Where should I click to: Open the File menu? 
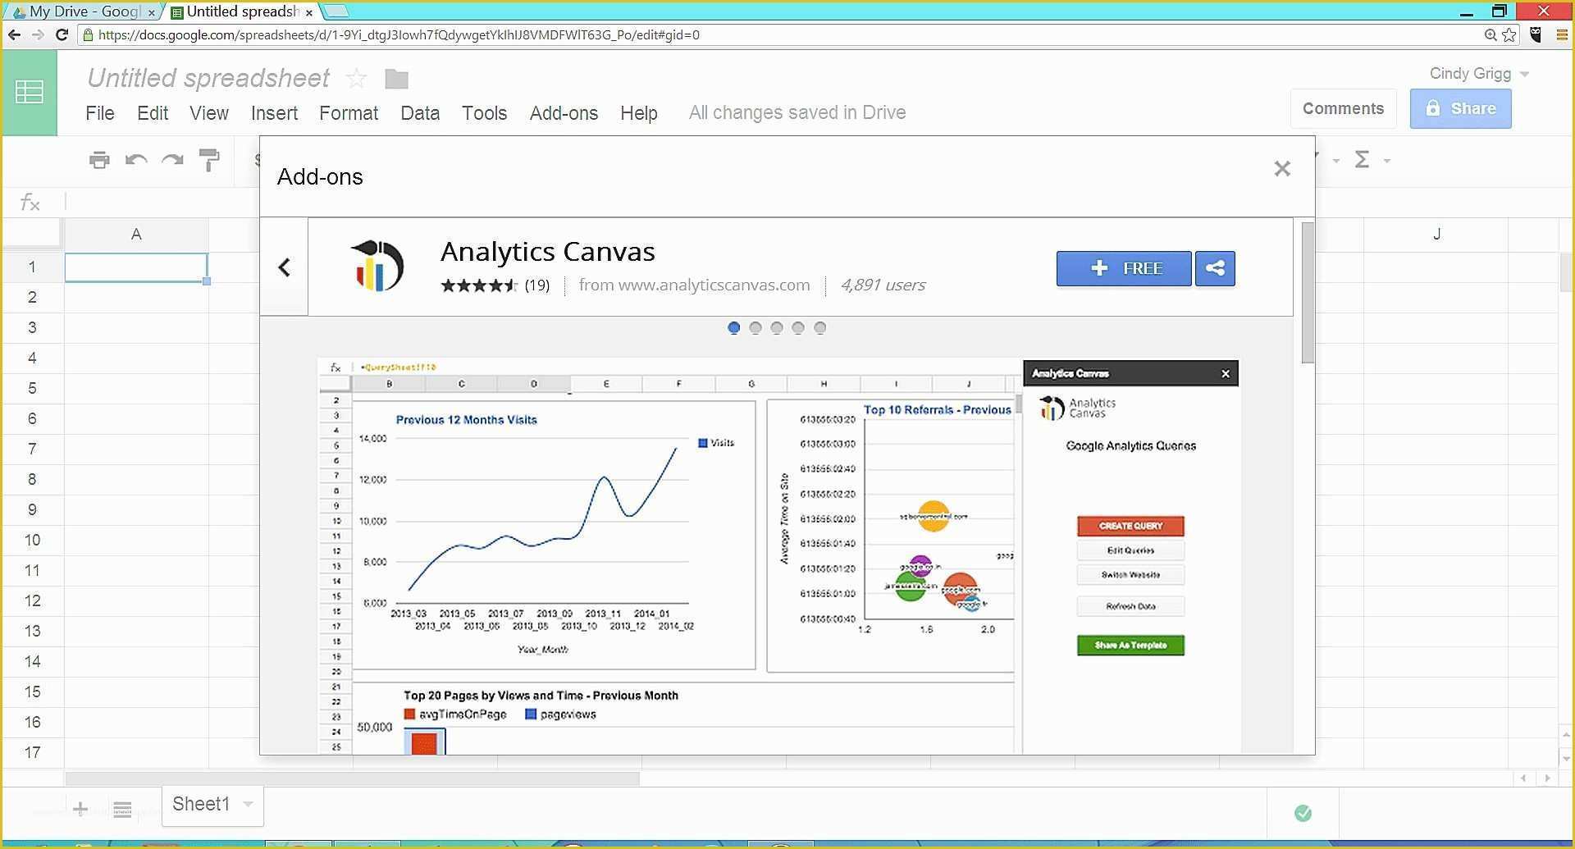(x=100, y=113)
